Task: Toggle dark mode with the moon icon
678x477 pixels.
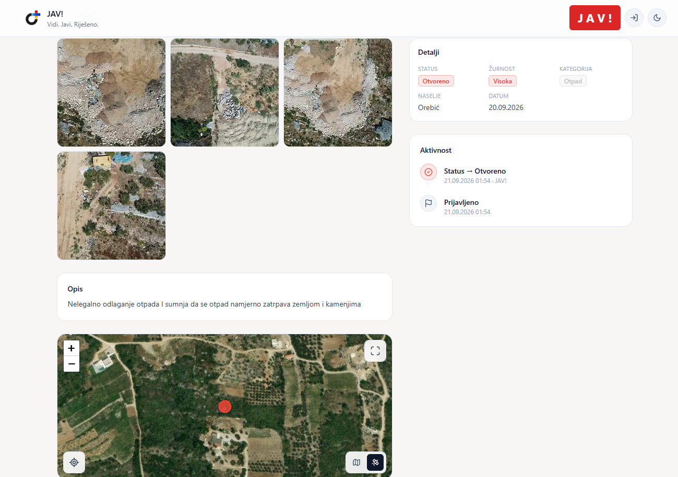Action: tap(657, 18)
